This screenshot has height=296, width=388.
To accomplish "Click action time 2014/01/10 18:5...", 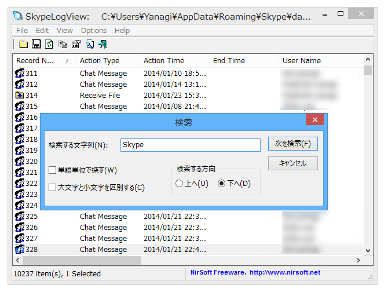I will coord(175,73).
